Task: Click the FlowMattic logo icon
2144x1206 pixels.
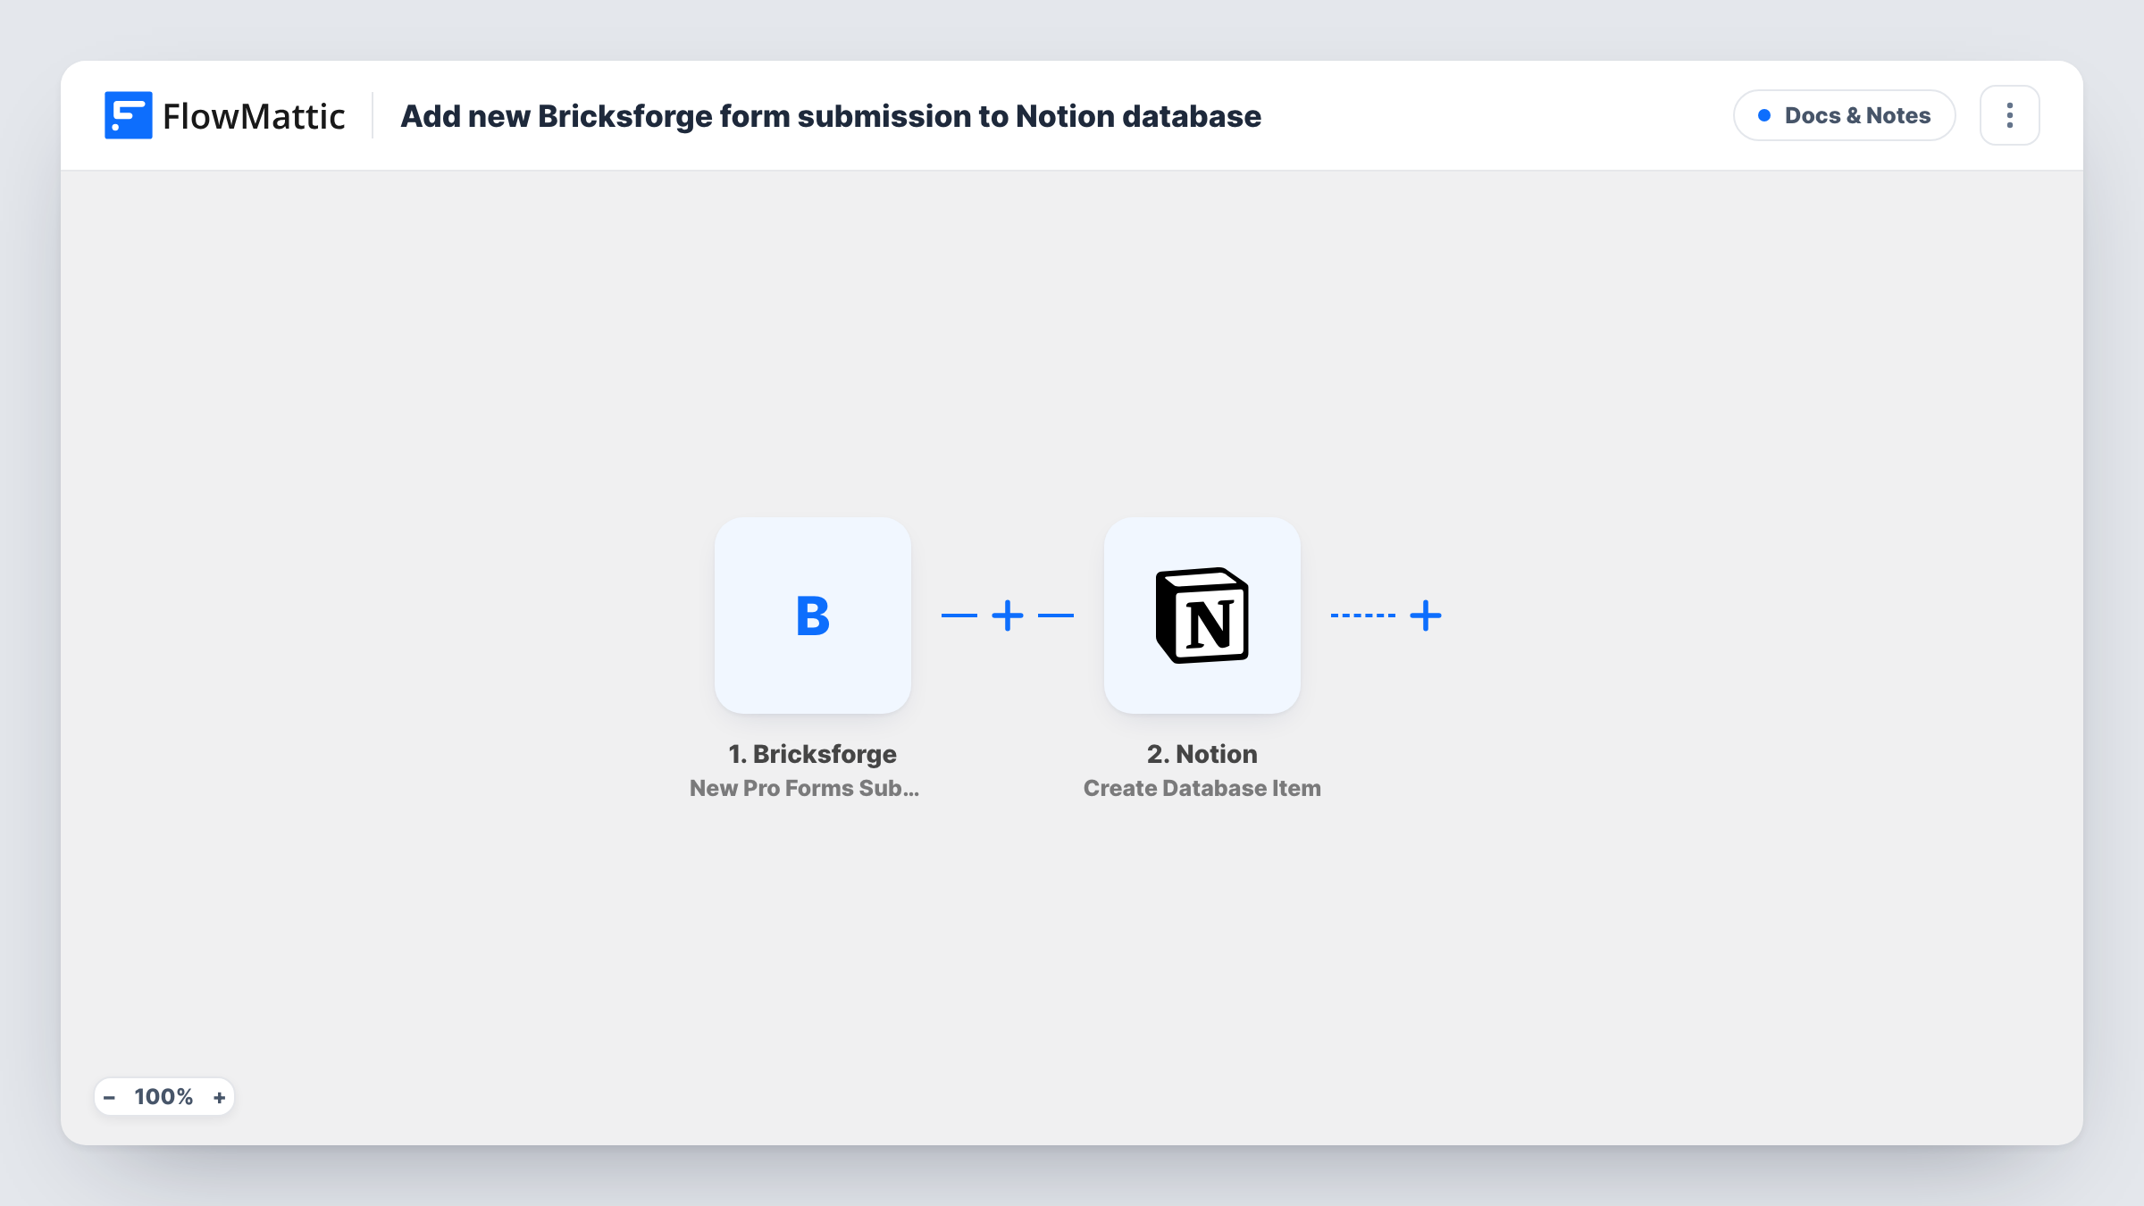Action: click(x=128, y=115)
